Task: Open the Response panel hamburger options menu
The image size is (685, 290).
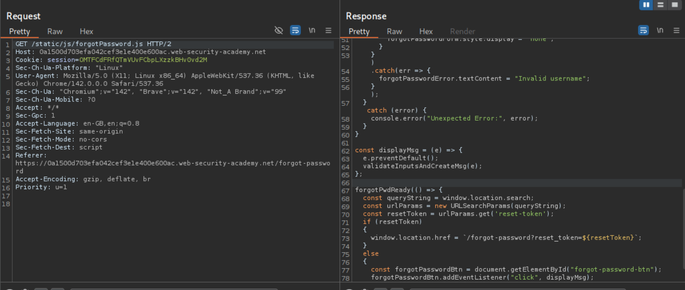Action: pos(676,30)
